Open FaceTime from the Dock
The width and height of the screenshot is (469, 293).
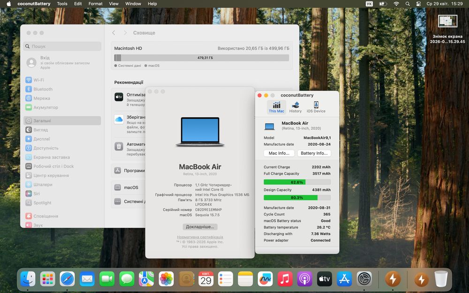pyautogui.click(x=107, y=279)
